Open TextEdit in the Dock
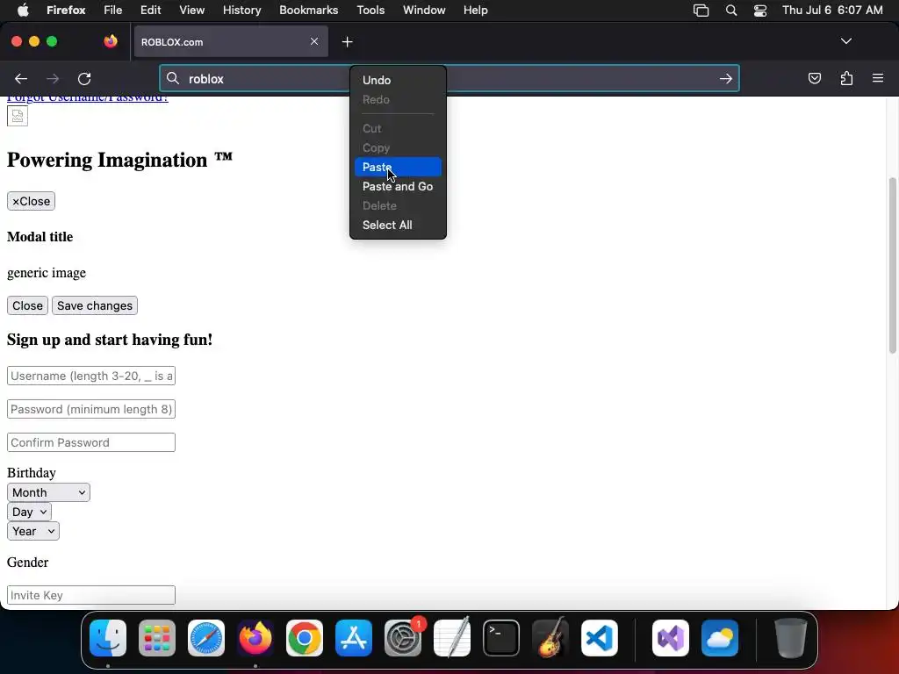This screenshot has width=899, height=674. pos(452,638)
